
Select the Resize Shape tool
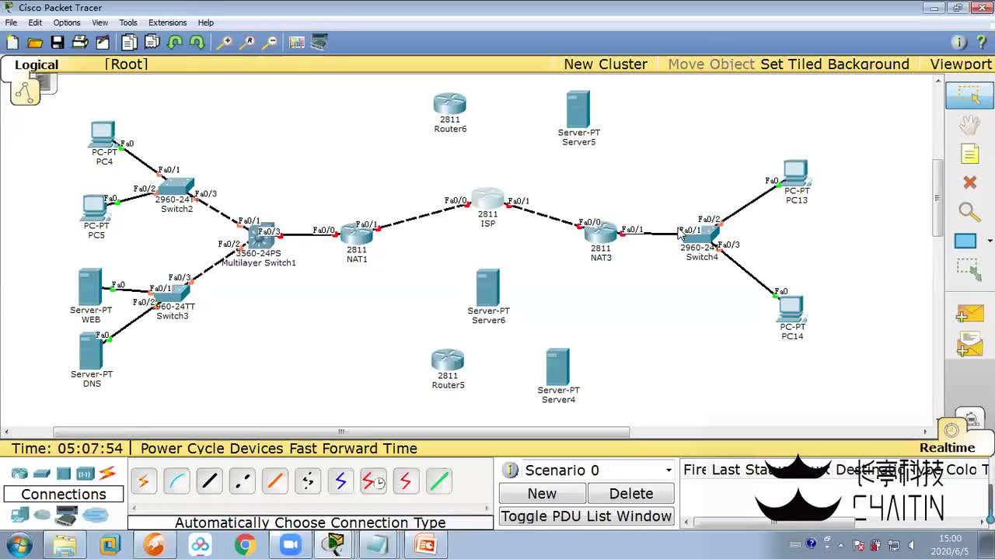[x=969, y=269]
